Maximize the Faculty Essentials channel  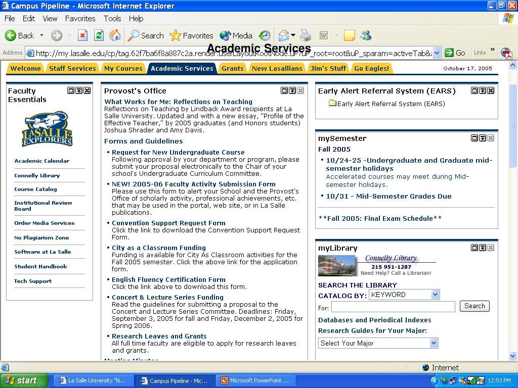(x=71, y=90)
